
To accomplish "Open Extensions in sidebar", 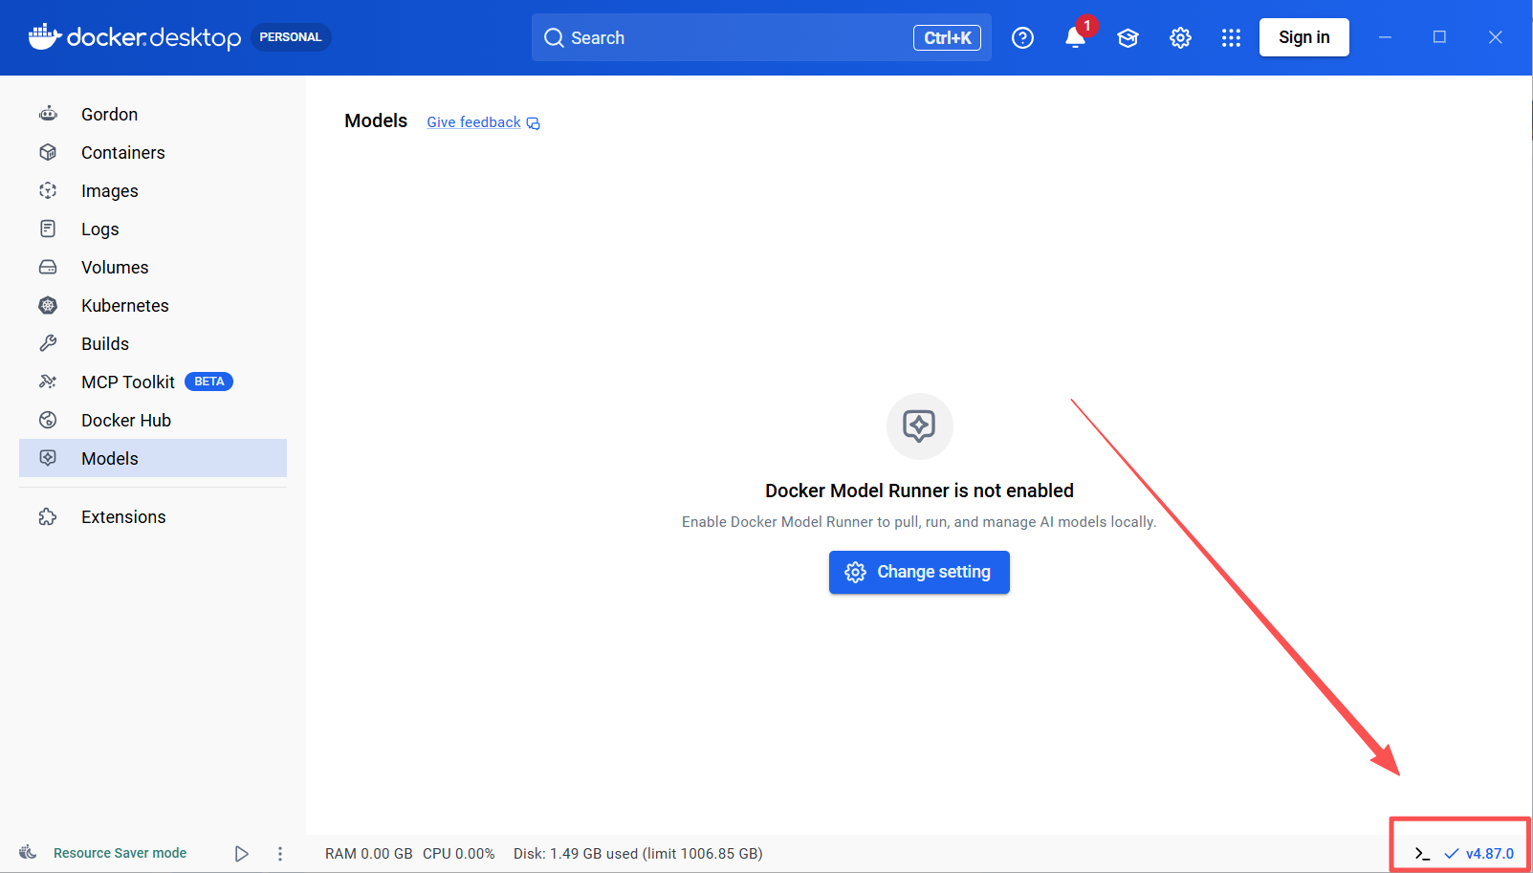I will tap(153, 516).
